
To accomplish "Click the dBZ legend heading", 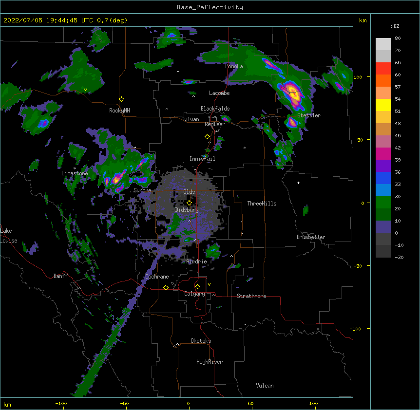I will [x=395, y=26].
